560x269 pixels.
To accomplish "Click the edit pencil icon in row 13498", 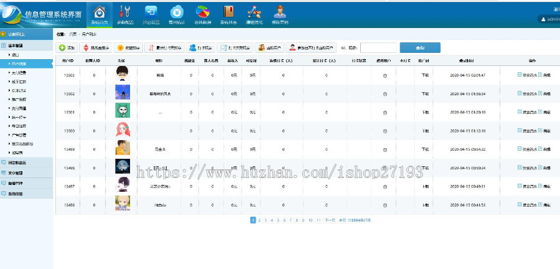I will (x=540, y=167).
